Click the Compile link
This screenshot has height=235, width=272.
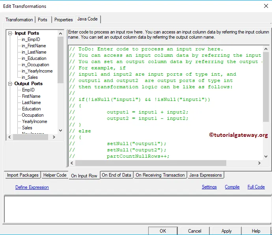(232, 187)
